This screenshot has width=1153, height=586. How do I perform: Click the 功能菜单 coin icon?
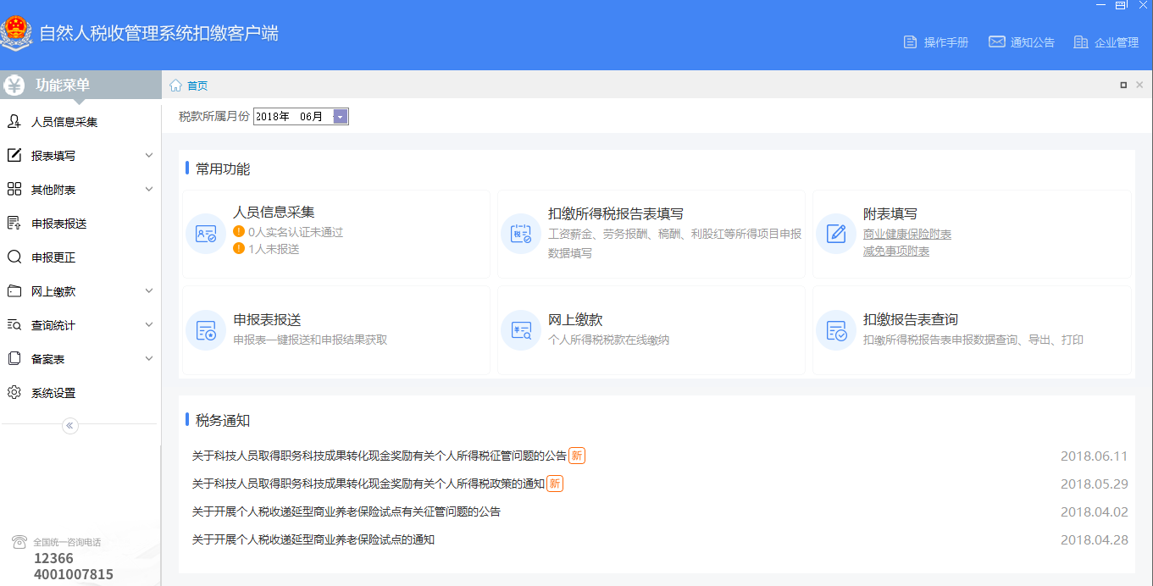pos(14,85)
